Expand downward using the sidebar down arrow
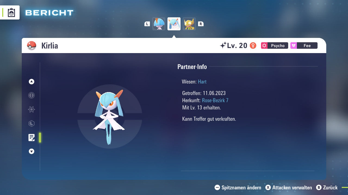Image resolution: width=348 pixels, height=195 pixels. pyautogui.click(x=31, y=151)
